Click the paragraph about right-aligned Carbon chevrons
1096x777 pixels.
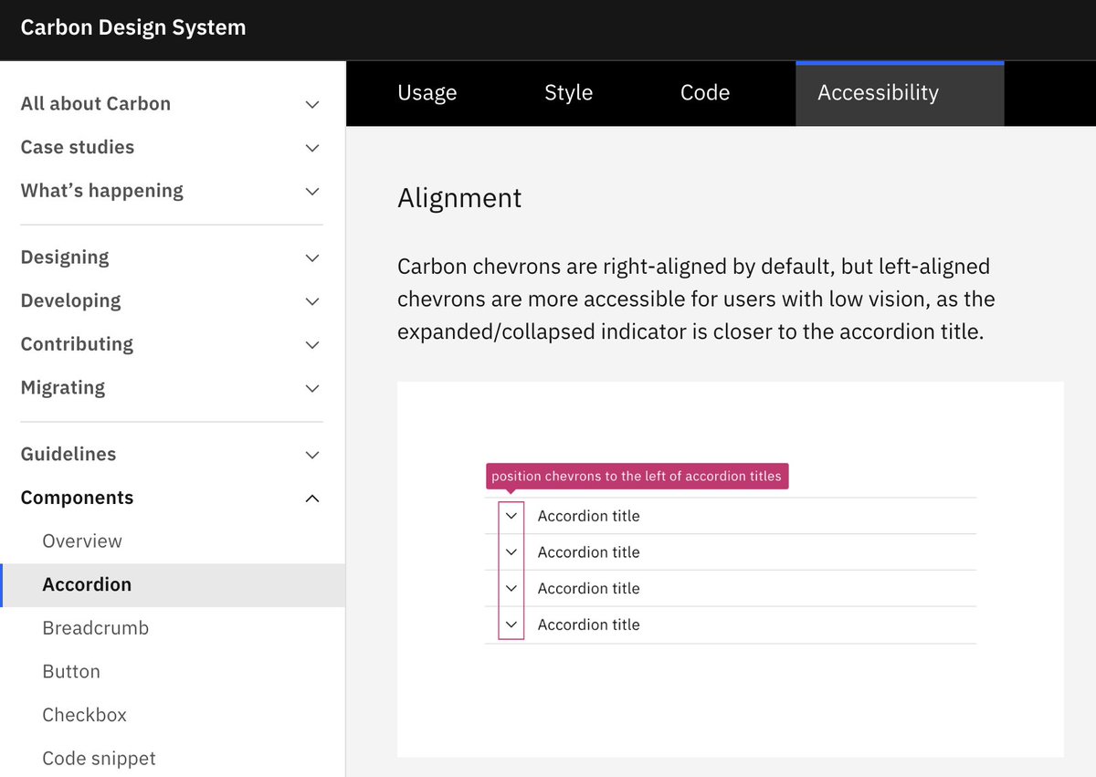(696, 299)
